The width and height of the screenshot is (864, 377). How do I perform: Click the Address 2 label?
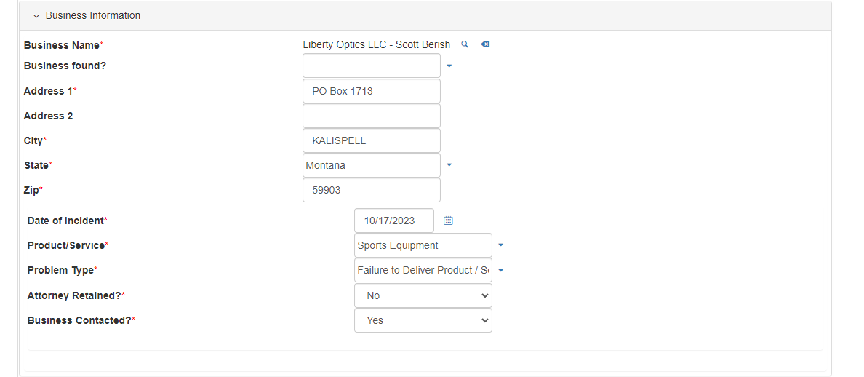coord(49,116)
